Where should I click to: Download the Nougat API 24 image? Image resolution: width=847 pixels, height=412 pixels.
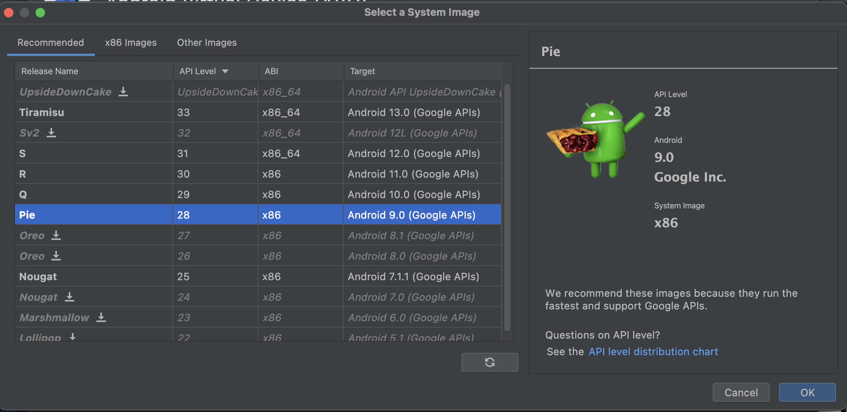pos(70,297)
